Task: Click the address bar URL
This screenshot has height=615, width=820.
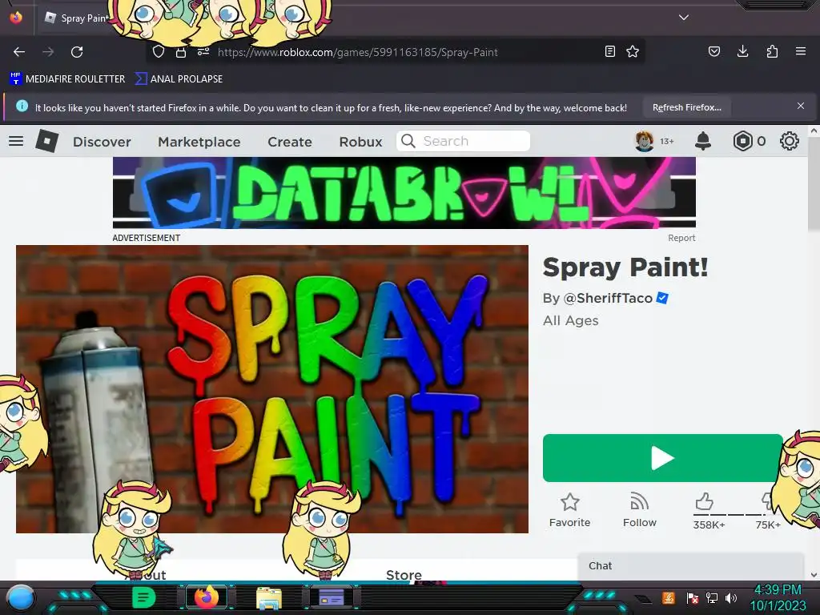Action: click(358, 52)
